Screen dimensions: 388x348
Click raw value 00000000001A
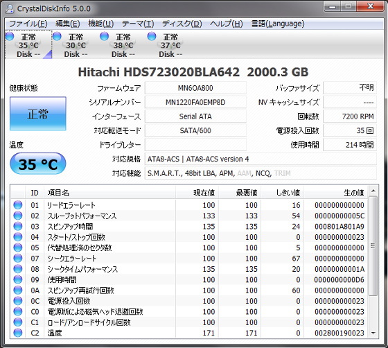pyautogui.click(x=339, y=269)
